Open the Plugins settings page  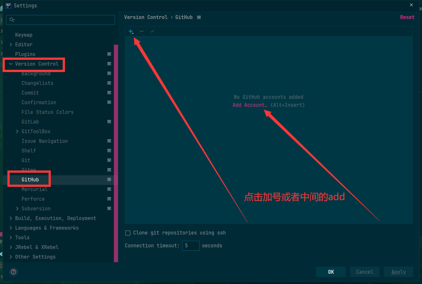(25, 54)
